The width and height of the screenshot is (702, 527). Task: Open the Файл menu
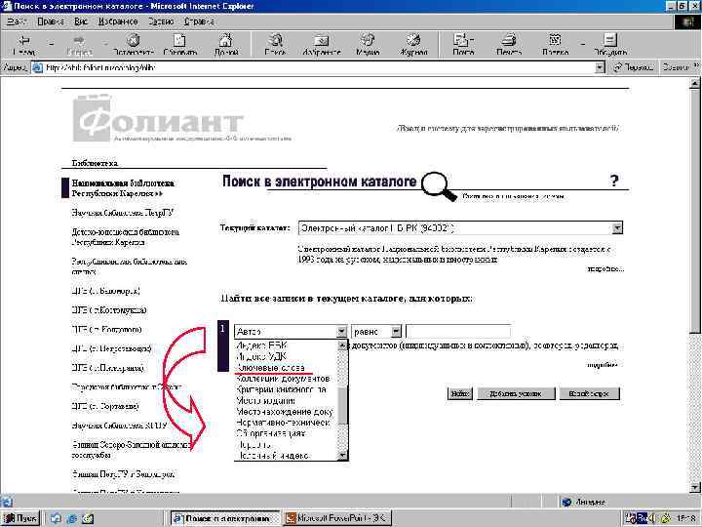pyautogui.click(x=17, y=21)
